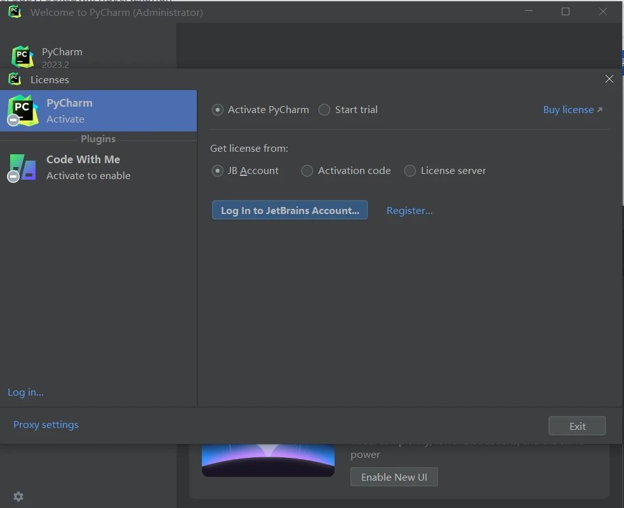Click Log In to JetBrains Account button
The width and height of the screenshot is (624, 508).
point(289,210)
